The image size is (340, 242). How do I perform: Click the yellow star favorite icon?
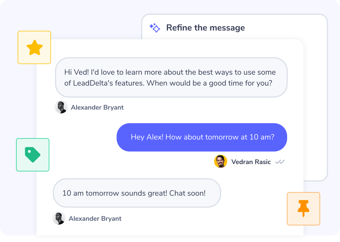click(x=35, y=48)
